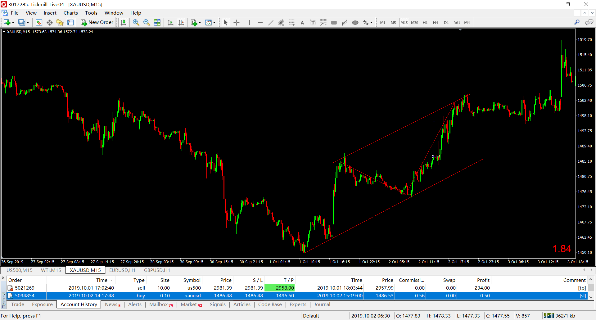
Task: Activate the standard Cursor arrow
Action: pos(226,22)
